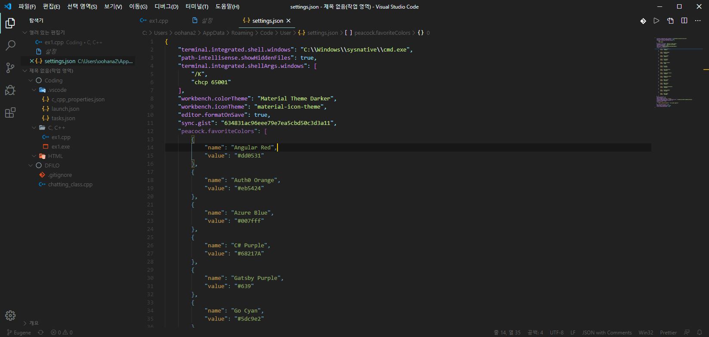Close the settings.json tab
The width and height of the screenshot is (709, 337).
point(288,21)
